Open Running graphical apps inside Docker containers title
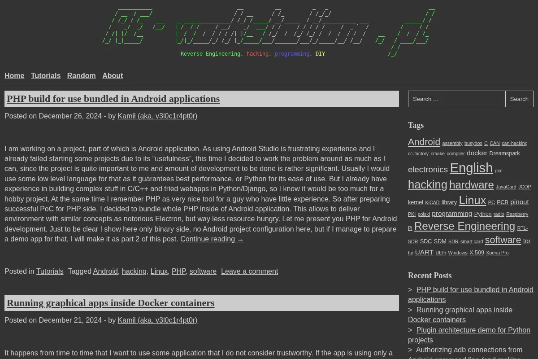Image resolution: width=538 pixels, height=359 pixels. tap(110, 303)
